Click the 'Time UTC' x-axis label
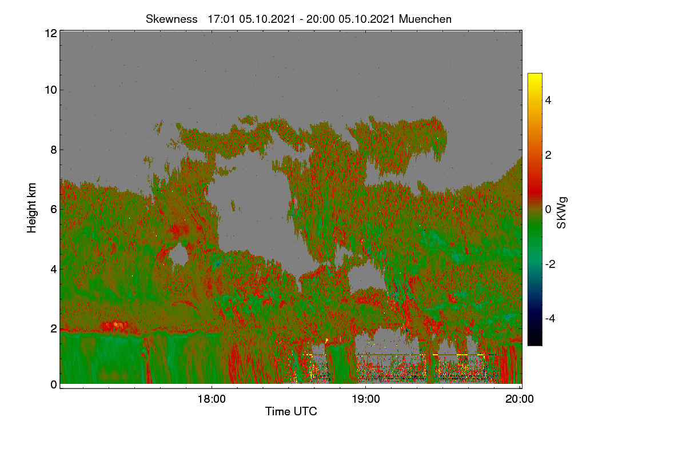 click(x=291, y=411)
